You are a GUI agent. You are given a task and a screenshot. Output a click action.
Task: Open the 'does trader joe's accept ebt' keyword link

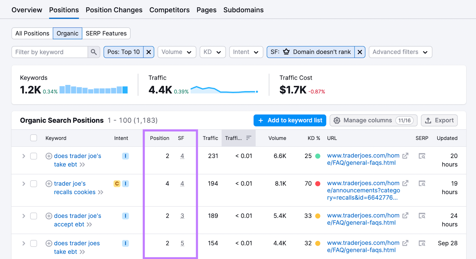78,220
